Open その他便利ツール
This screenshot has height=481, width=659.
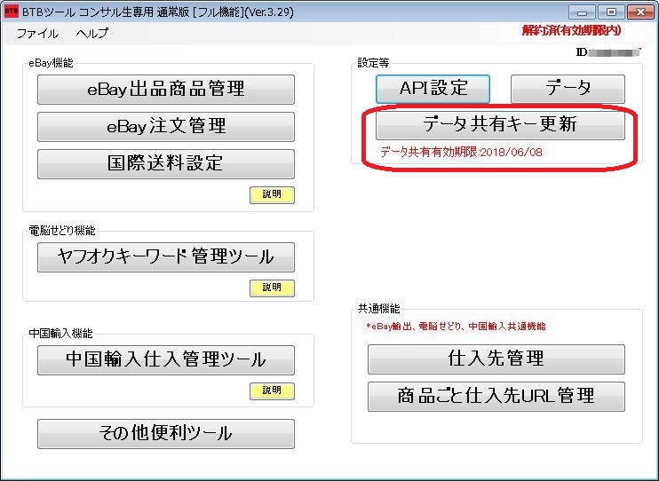coord(166,434)
